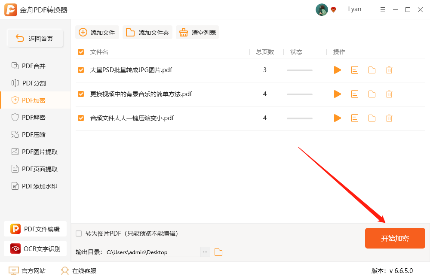Viewport: 430px width, 279px height.
Task: Uncheck 大量PSD批量转成JPG图片.pdf checkbox
Action: 81,70
